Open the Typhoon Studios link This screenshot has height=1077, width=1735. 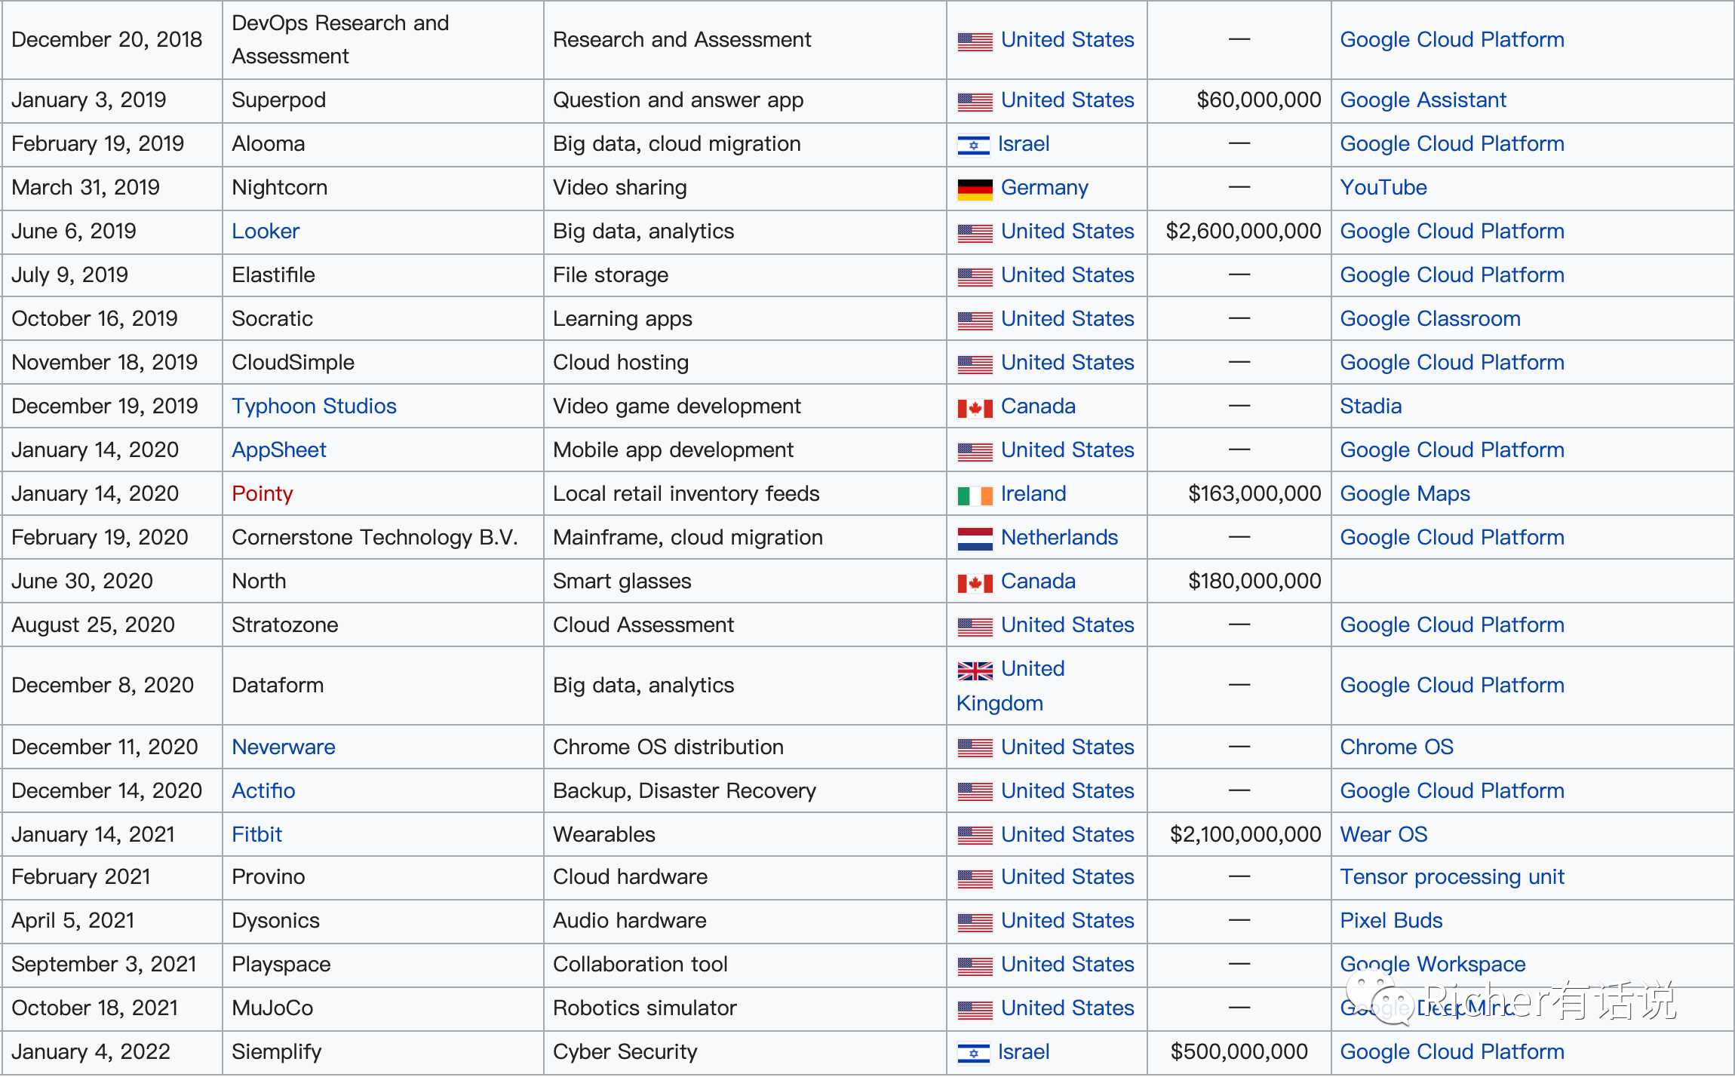coord(314,407)
